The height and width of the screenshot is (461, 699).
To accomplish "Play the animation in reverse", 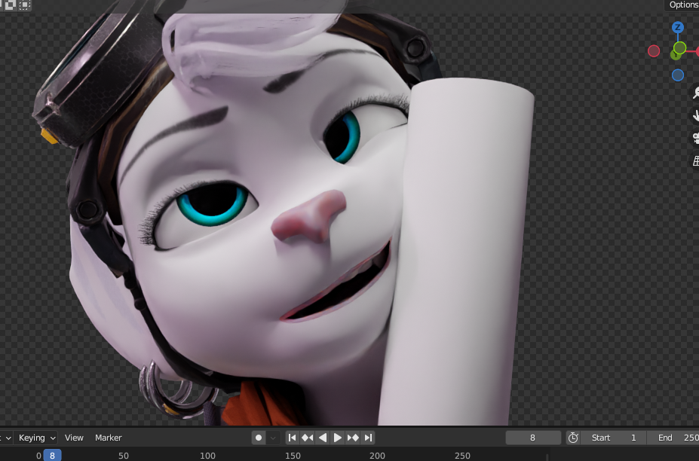I will [322, 438].
